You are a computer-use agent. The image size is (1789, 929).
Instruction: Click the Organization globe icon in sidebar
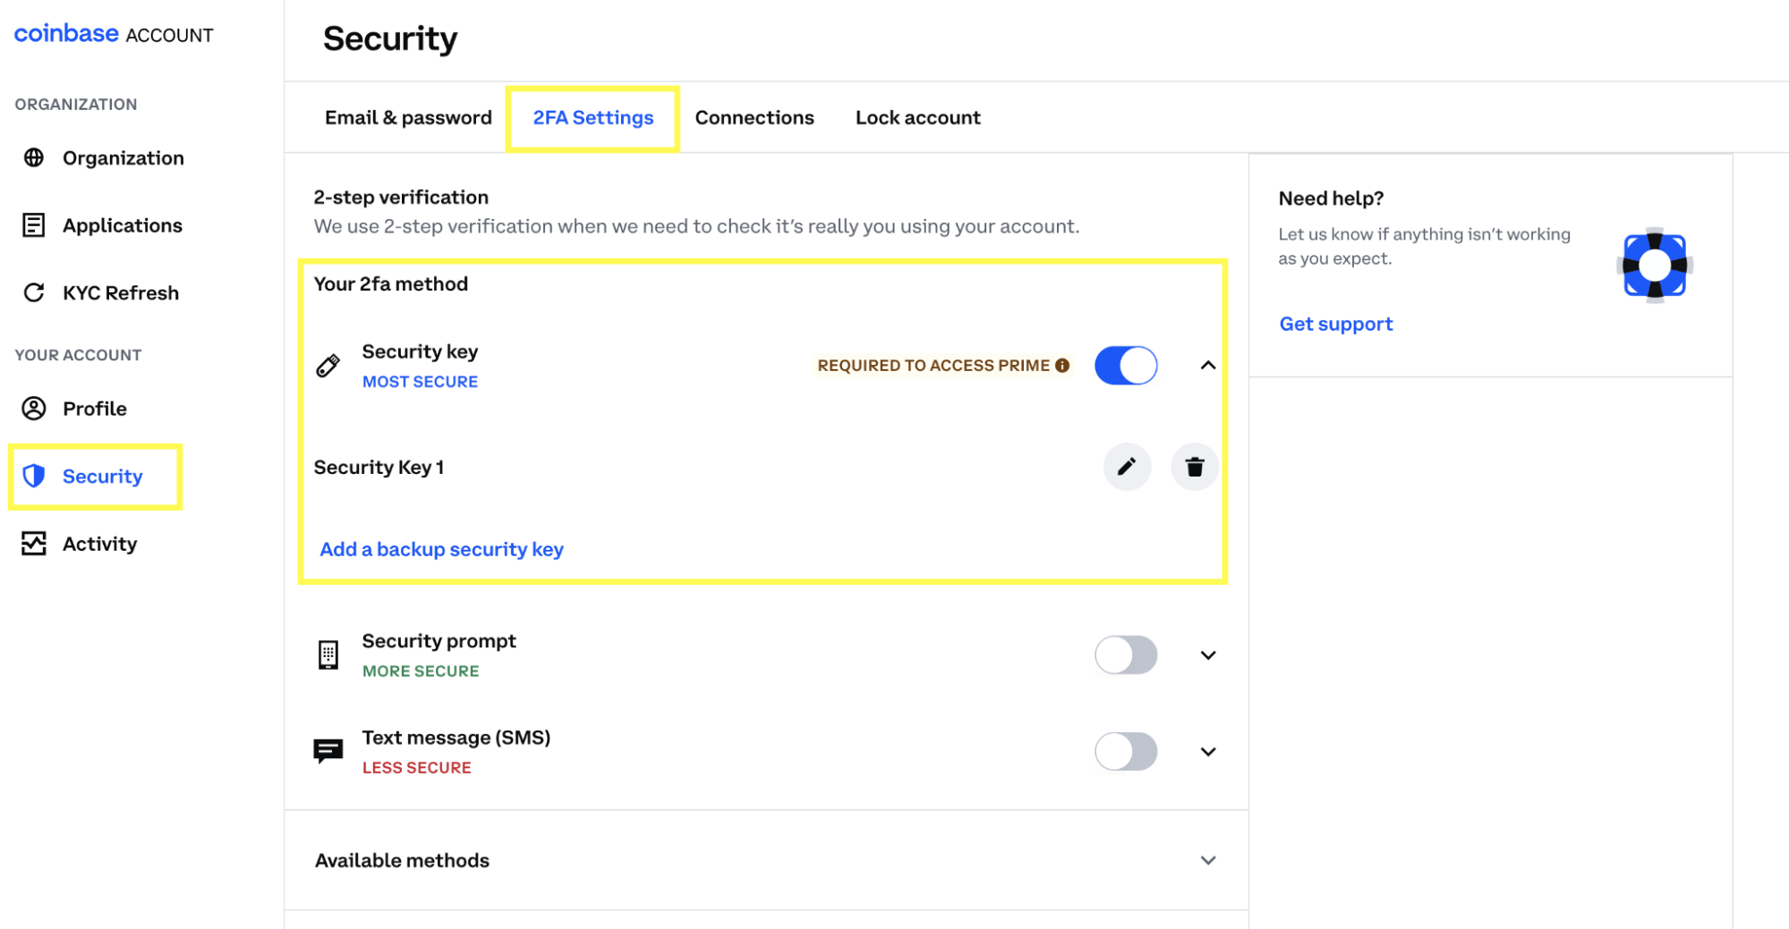[x=34, y=157]
